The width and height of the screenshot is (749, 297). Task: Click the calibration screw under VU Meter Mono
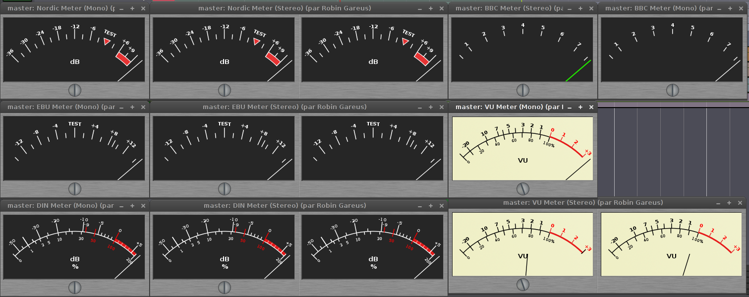(x=523, y=188)
